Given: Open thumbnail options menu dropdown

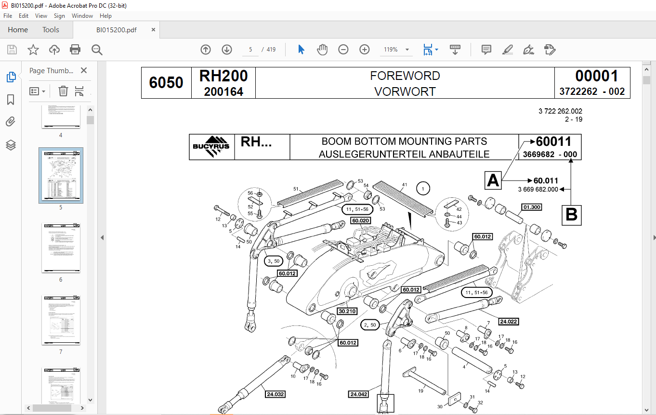Looking at the screenshot, I should [38, 91].
